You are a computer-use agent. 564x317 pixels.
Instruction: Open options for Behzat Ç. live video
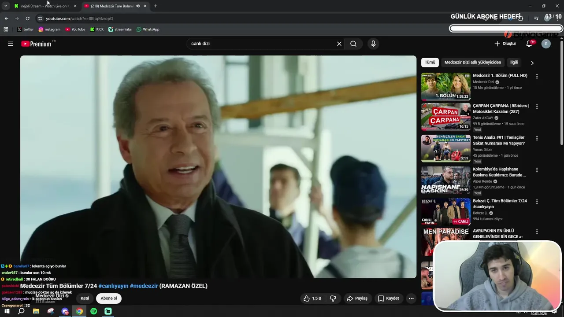point(537,202)
